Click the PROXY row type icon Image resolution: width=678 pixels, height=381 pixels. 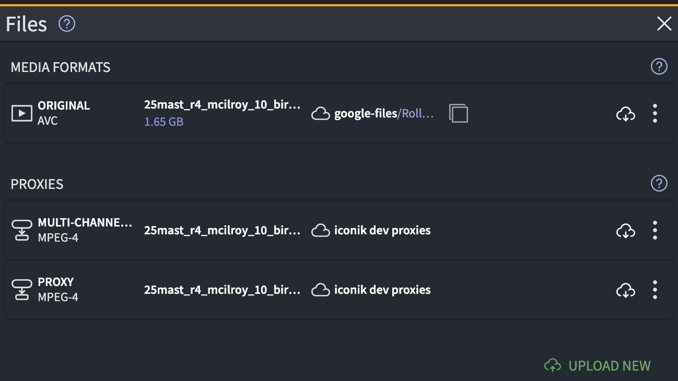(22, 290)
